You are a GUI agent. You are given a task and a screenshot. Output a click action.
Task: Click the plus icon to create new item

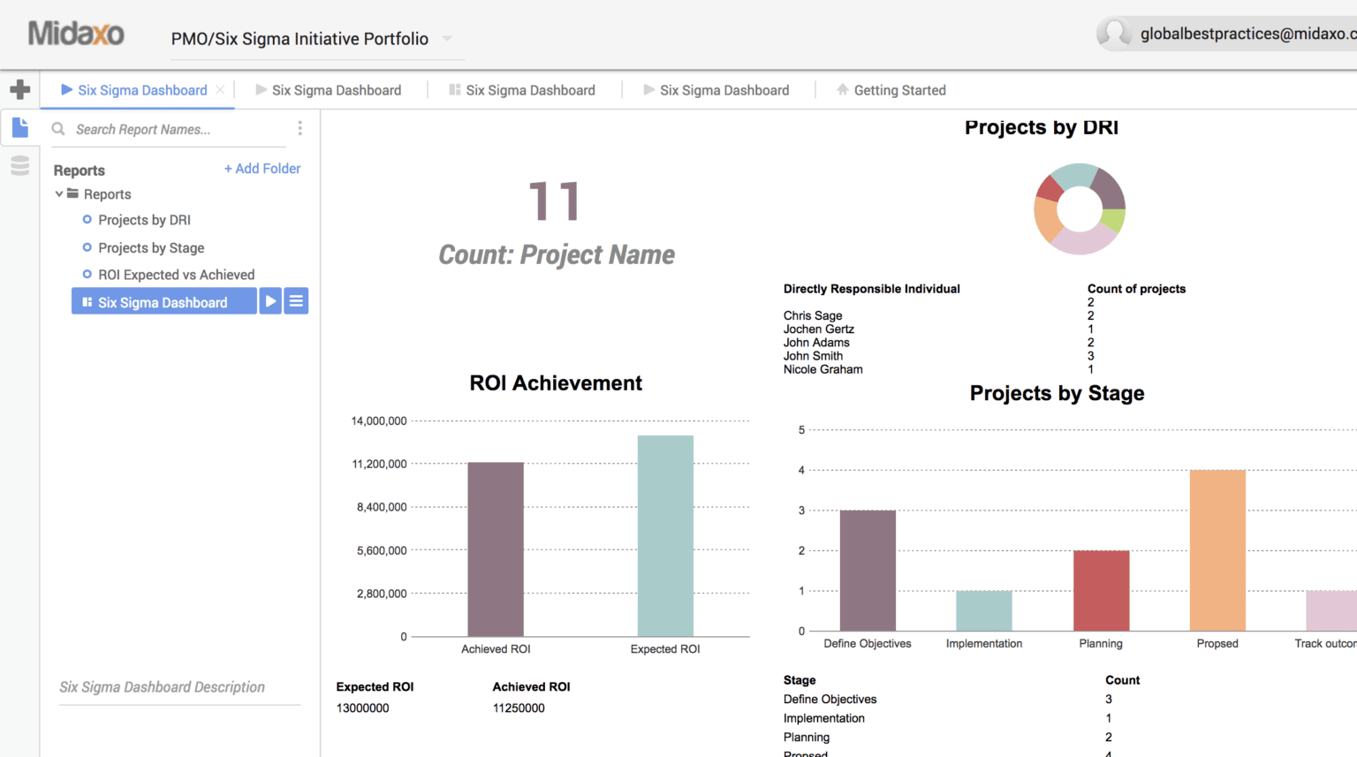coord(19,88)
